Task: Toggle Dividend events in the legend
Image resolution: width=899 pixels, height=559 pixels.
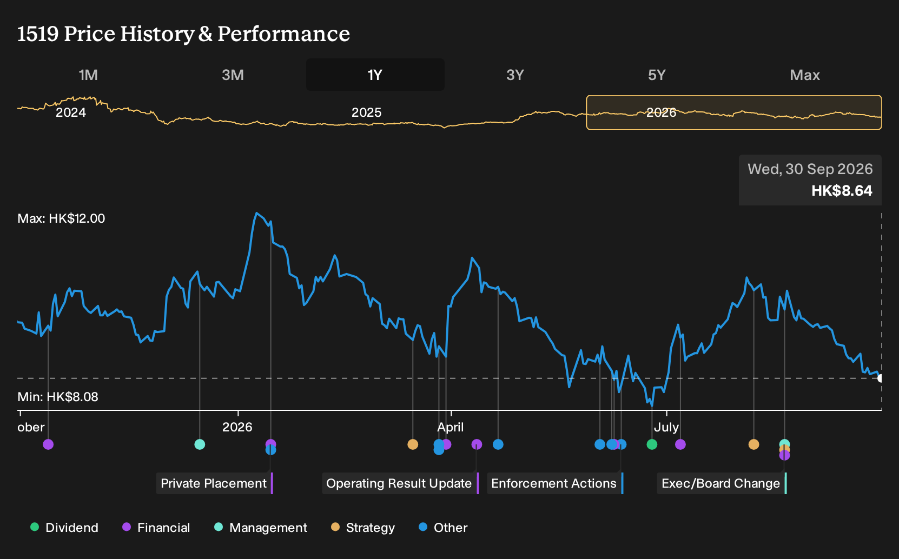Action: coord(64,528)
